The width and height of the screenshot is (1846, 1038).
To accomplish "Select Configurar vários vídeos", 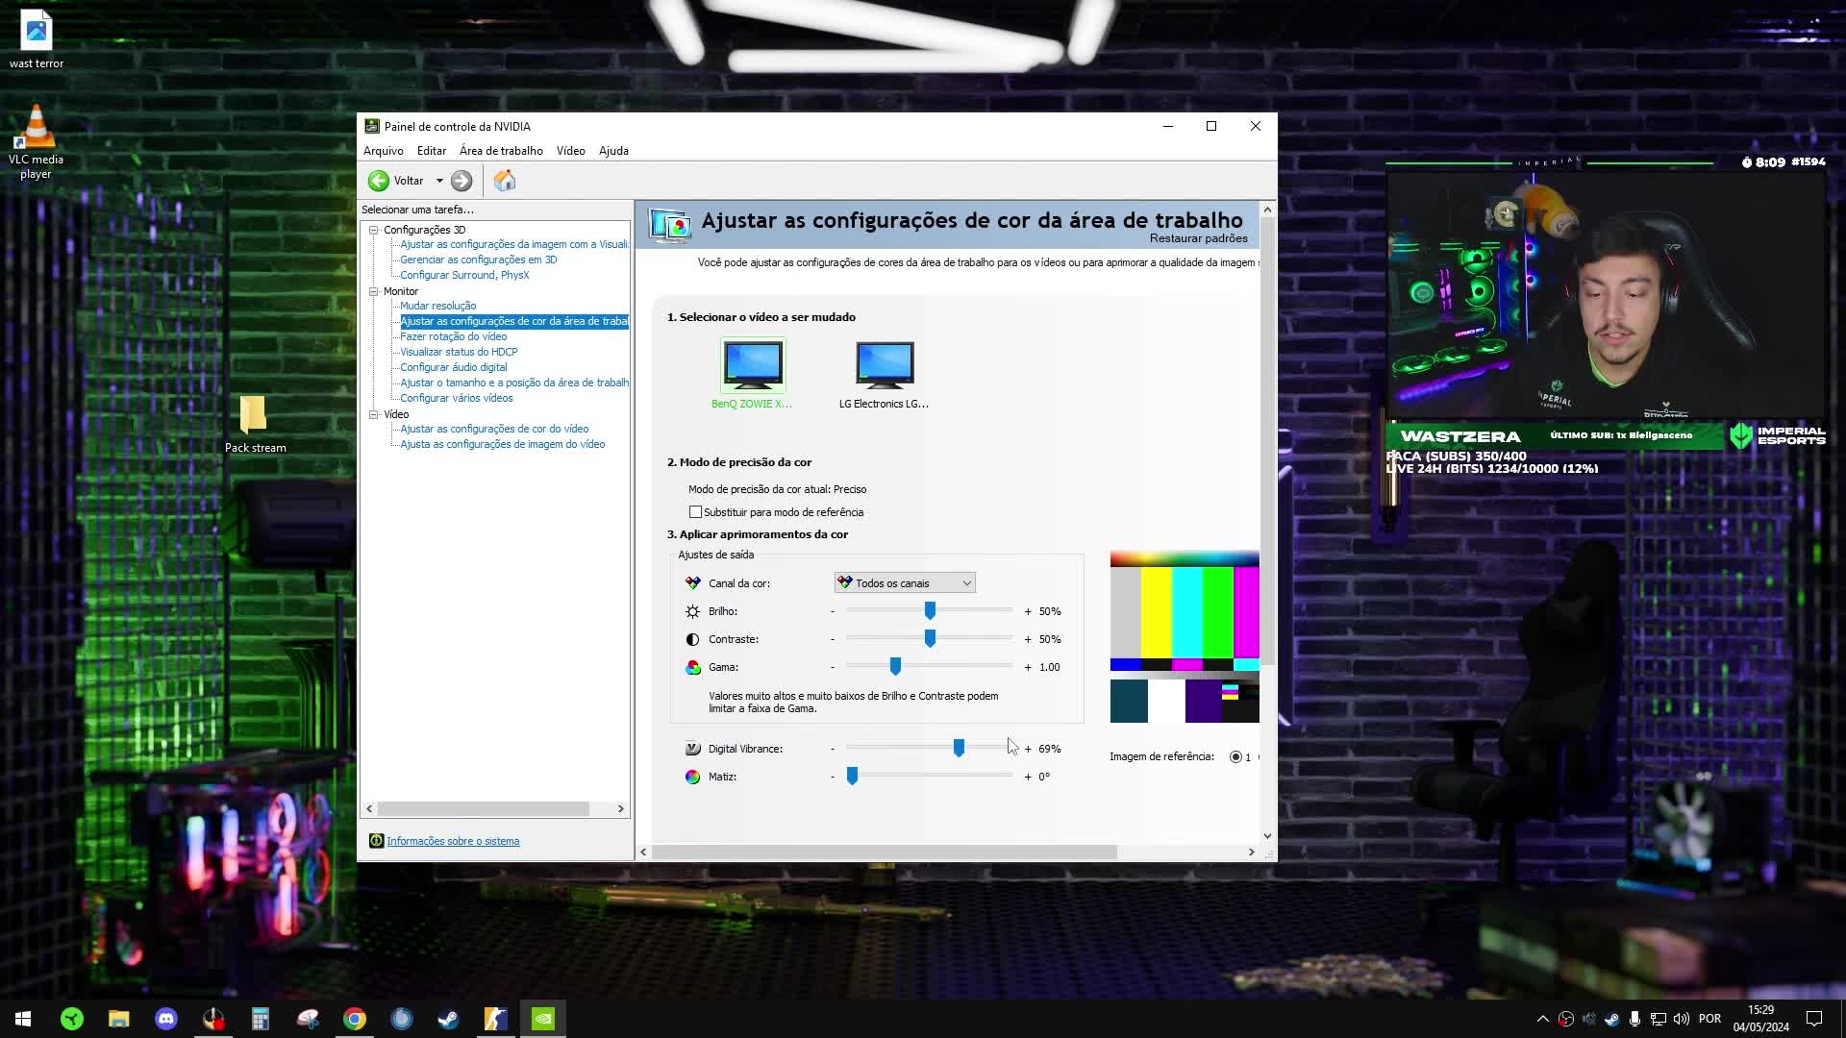I will click(x=456, y=398).
